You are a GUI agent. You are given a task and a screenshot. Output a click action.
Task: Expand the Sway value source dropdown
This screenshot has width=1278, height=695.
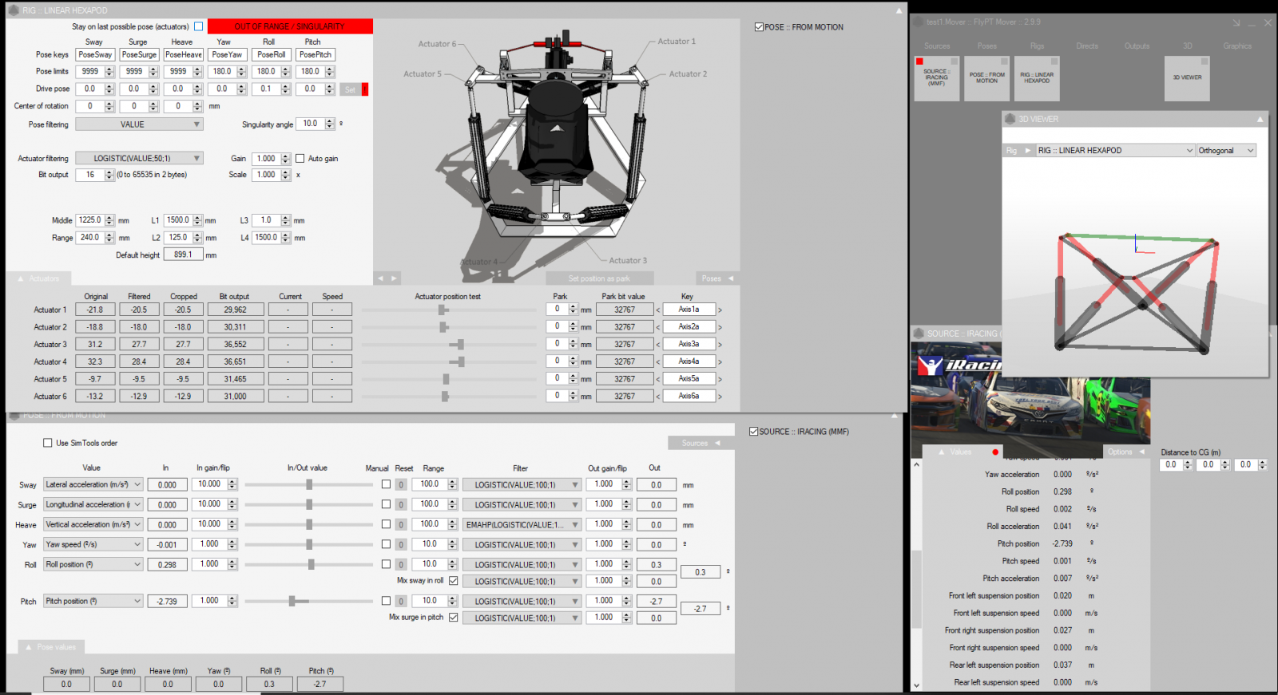(x=93, y=484)
